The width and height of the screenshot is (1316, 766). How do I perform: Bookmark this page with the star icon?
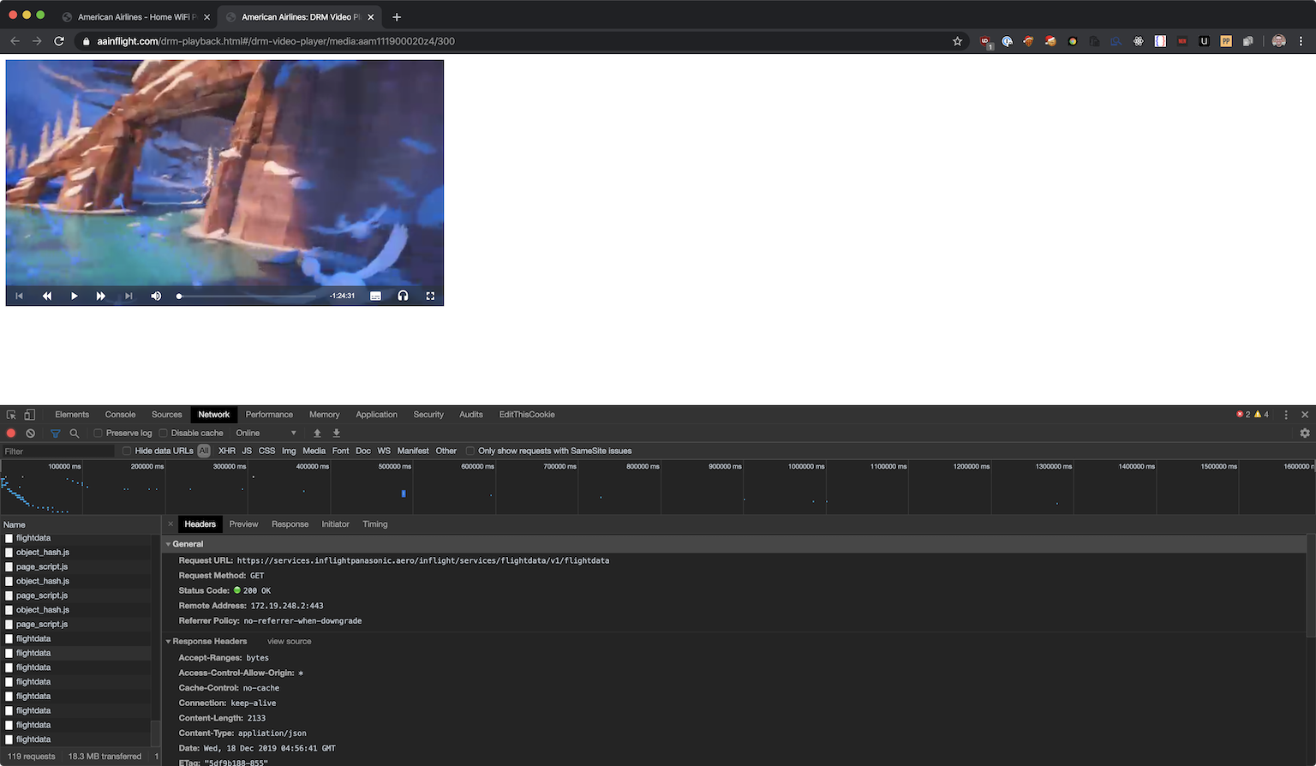point(957,41)
